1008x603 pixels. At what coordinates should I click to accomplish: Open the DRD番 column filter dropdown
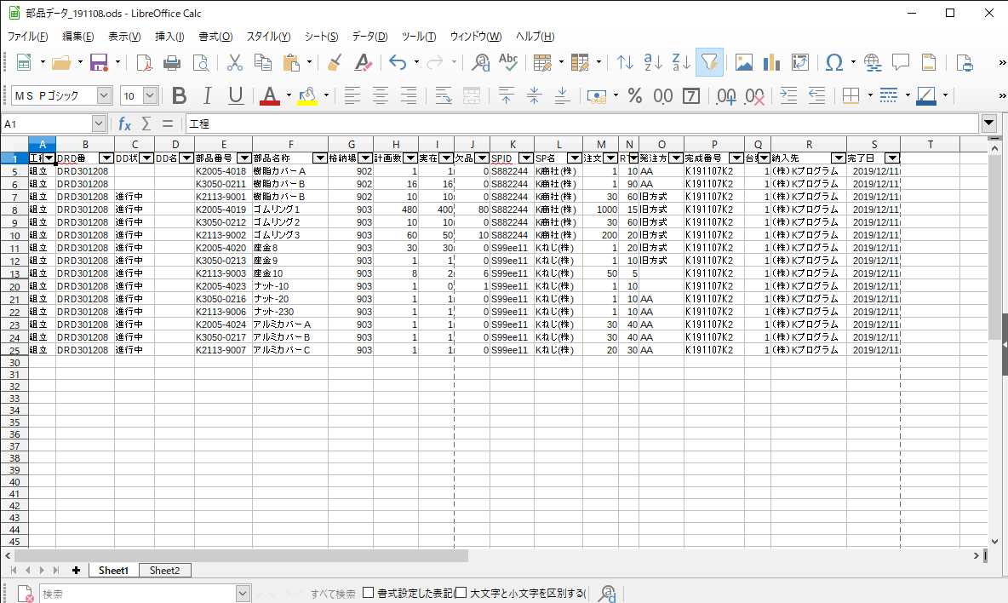(106, 158)
